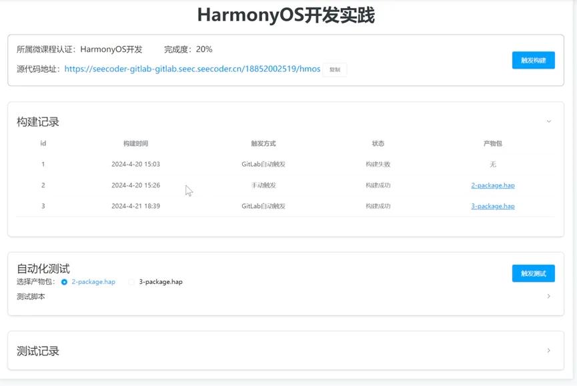This screenshot has height=386, width=577.
Task: Click GitLab自动触发 in the row with id 1
Action: (x=263, y=164)
